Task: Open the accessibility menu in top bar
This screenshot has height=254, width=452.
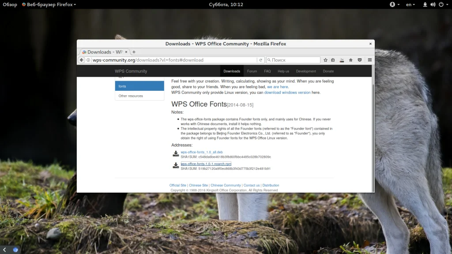Action: 394,4
